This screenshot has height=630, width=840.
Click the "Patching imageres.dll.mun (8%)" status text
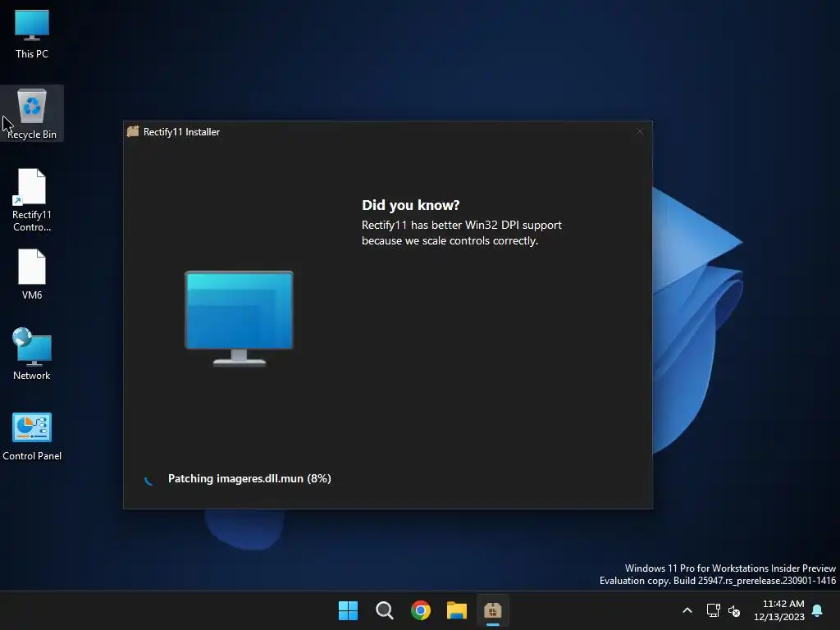249,478
